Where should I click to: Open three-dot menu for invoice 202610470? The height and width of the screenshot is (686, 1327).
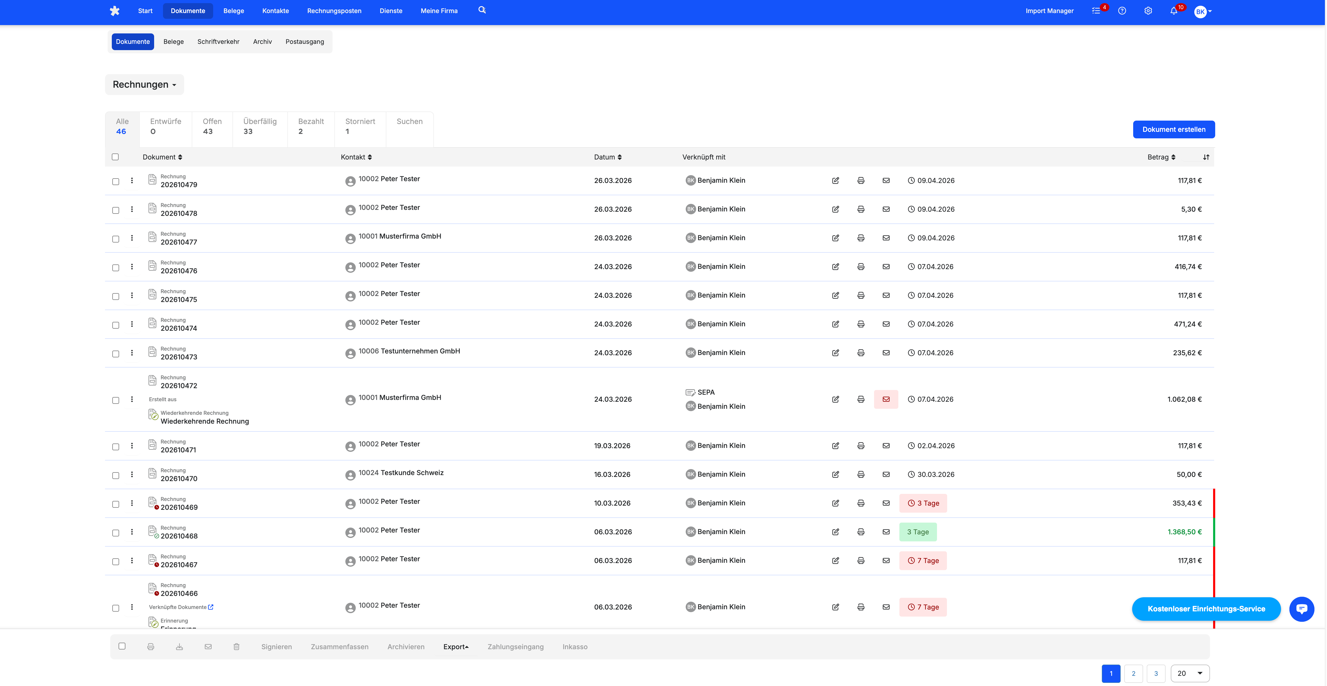tap(132, 475)
